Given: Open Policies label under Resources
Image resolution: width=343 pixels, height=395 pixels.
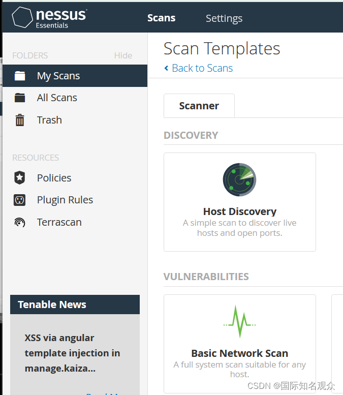Looking at the screenshot, I should coord(54,178).
